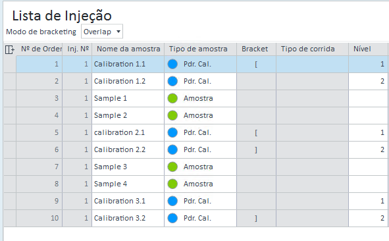This screenshot has height=241, width=389.
Task: Click green sample type icon for Sample 2
Action: pyautogui.click(x=172, y=115)
